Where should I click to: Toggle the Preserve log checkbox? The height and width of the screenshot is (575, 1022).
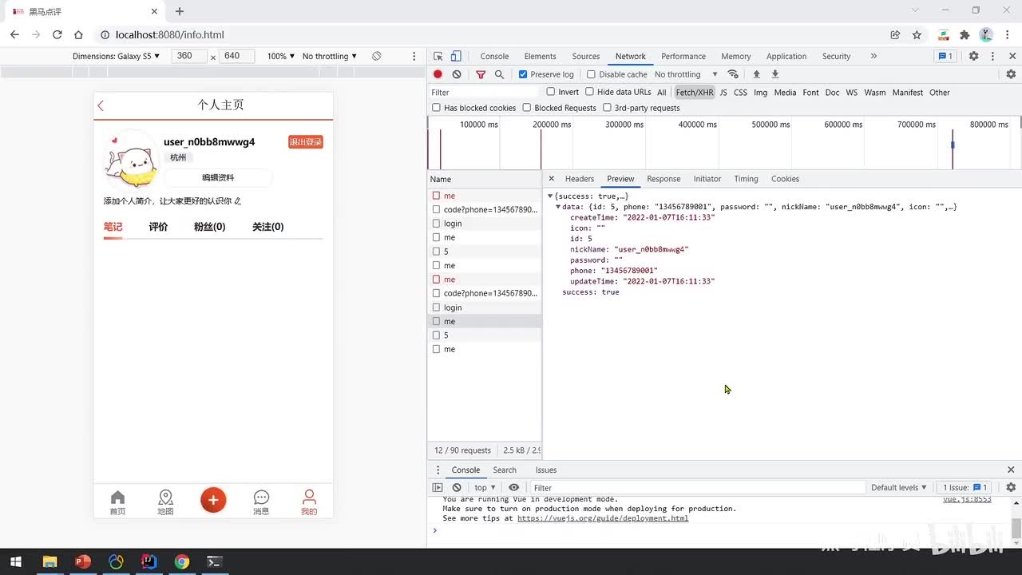tap(523, 74)
